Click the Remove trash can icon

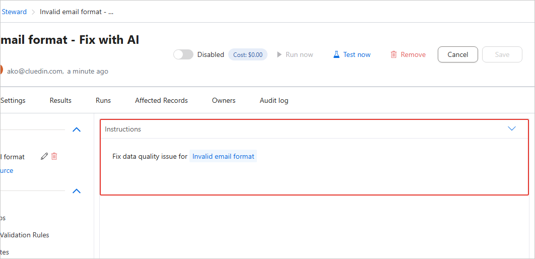(x=394, y=54)
